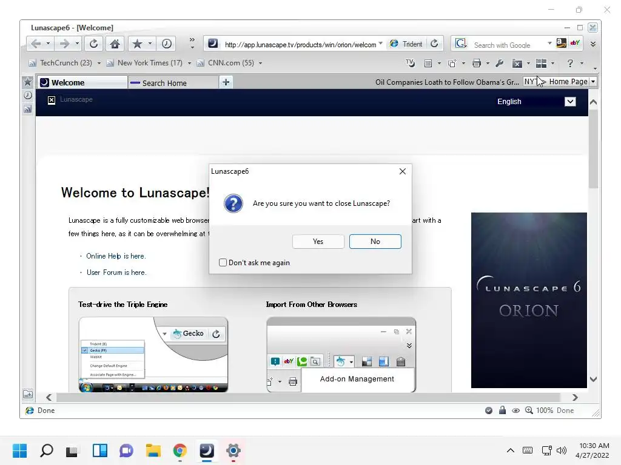Open Favorites star in navigation toolbar
The image size is (621, 465).
(137, 44)
